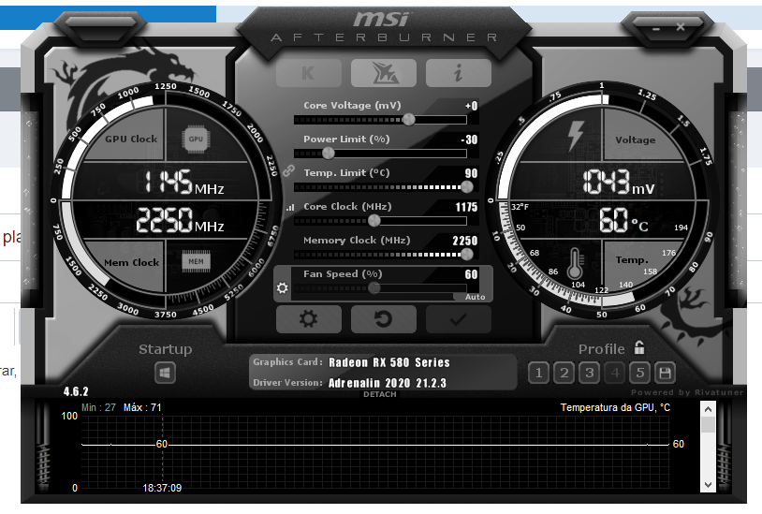This screenshot has width=762, height=514.
Task: Click the Temp. Limit slider handle
Action: pyautogui.click(x=467, y=187)
